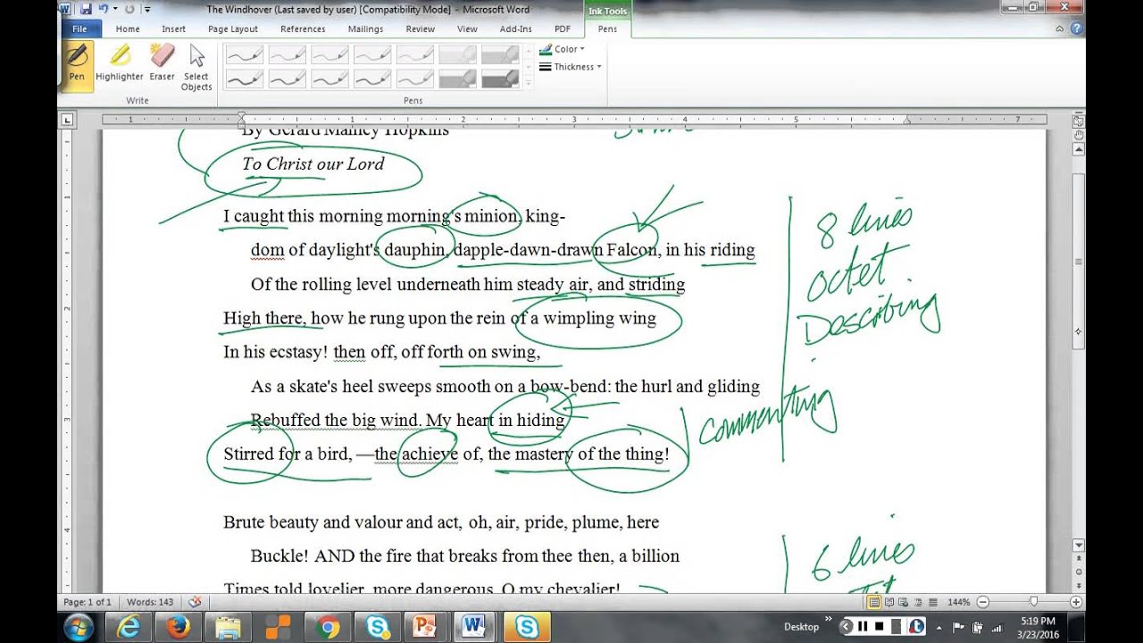Viewport: 1143px width, 643px height.
Task: Open the References tab
Action: pyautogui.click(x=303, y=29)
